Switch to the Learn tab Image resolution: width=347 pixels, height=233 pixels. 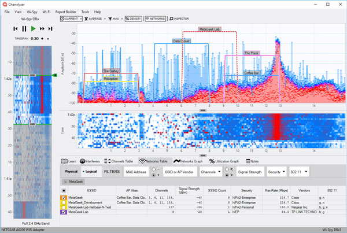coord(69,161)
